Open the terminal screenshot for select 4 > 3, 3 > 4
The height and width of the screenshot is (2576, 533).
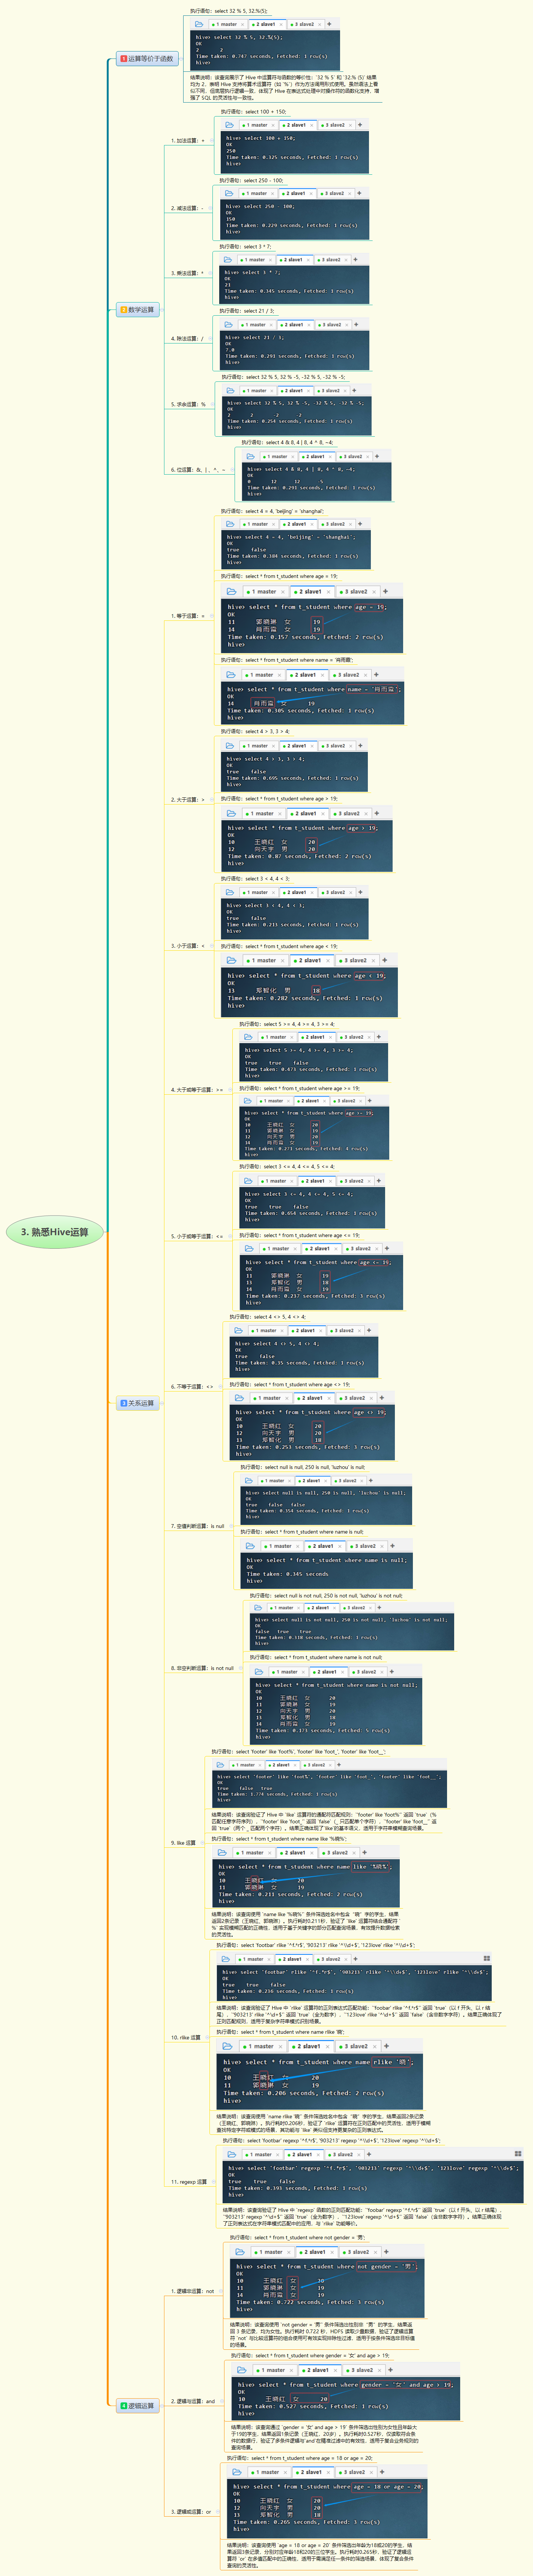294,765
